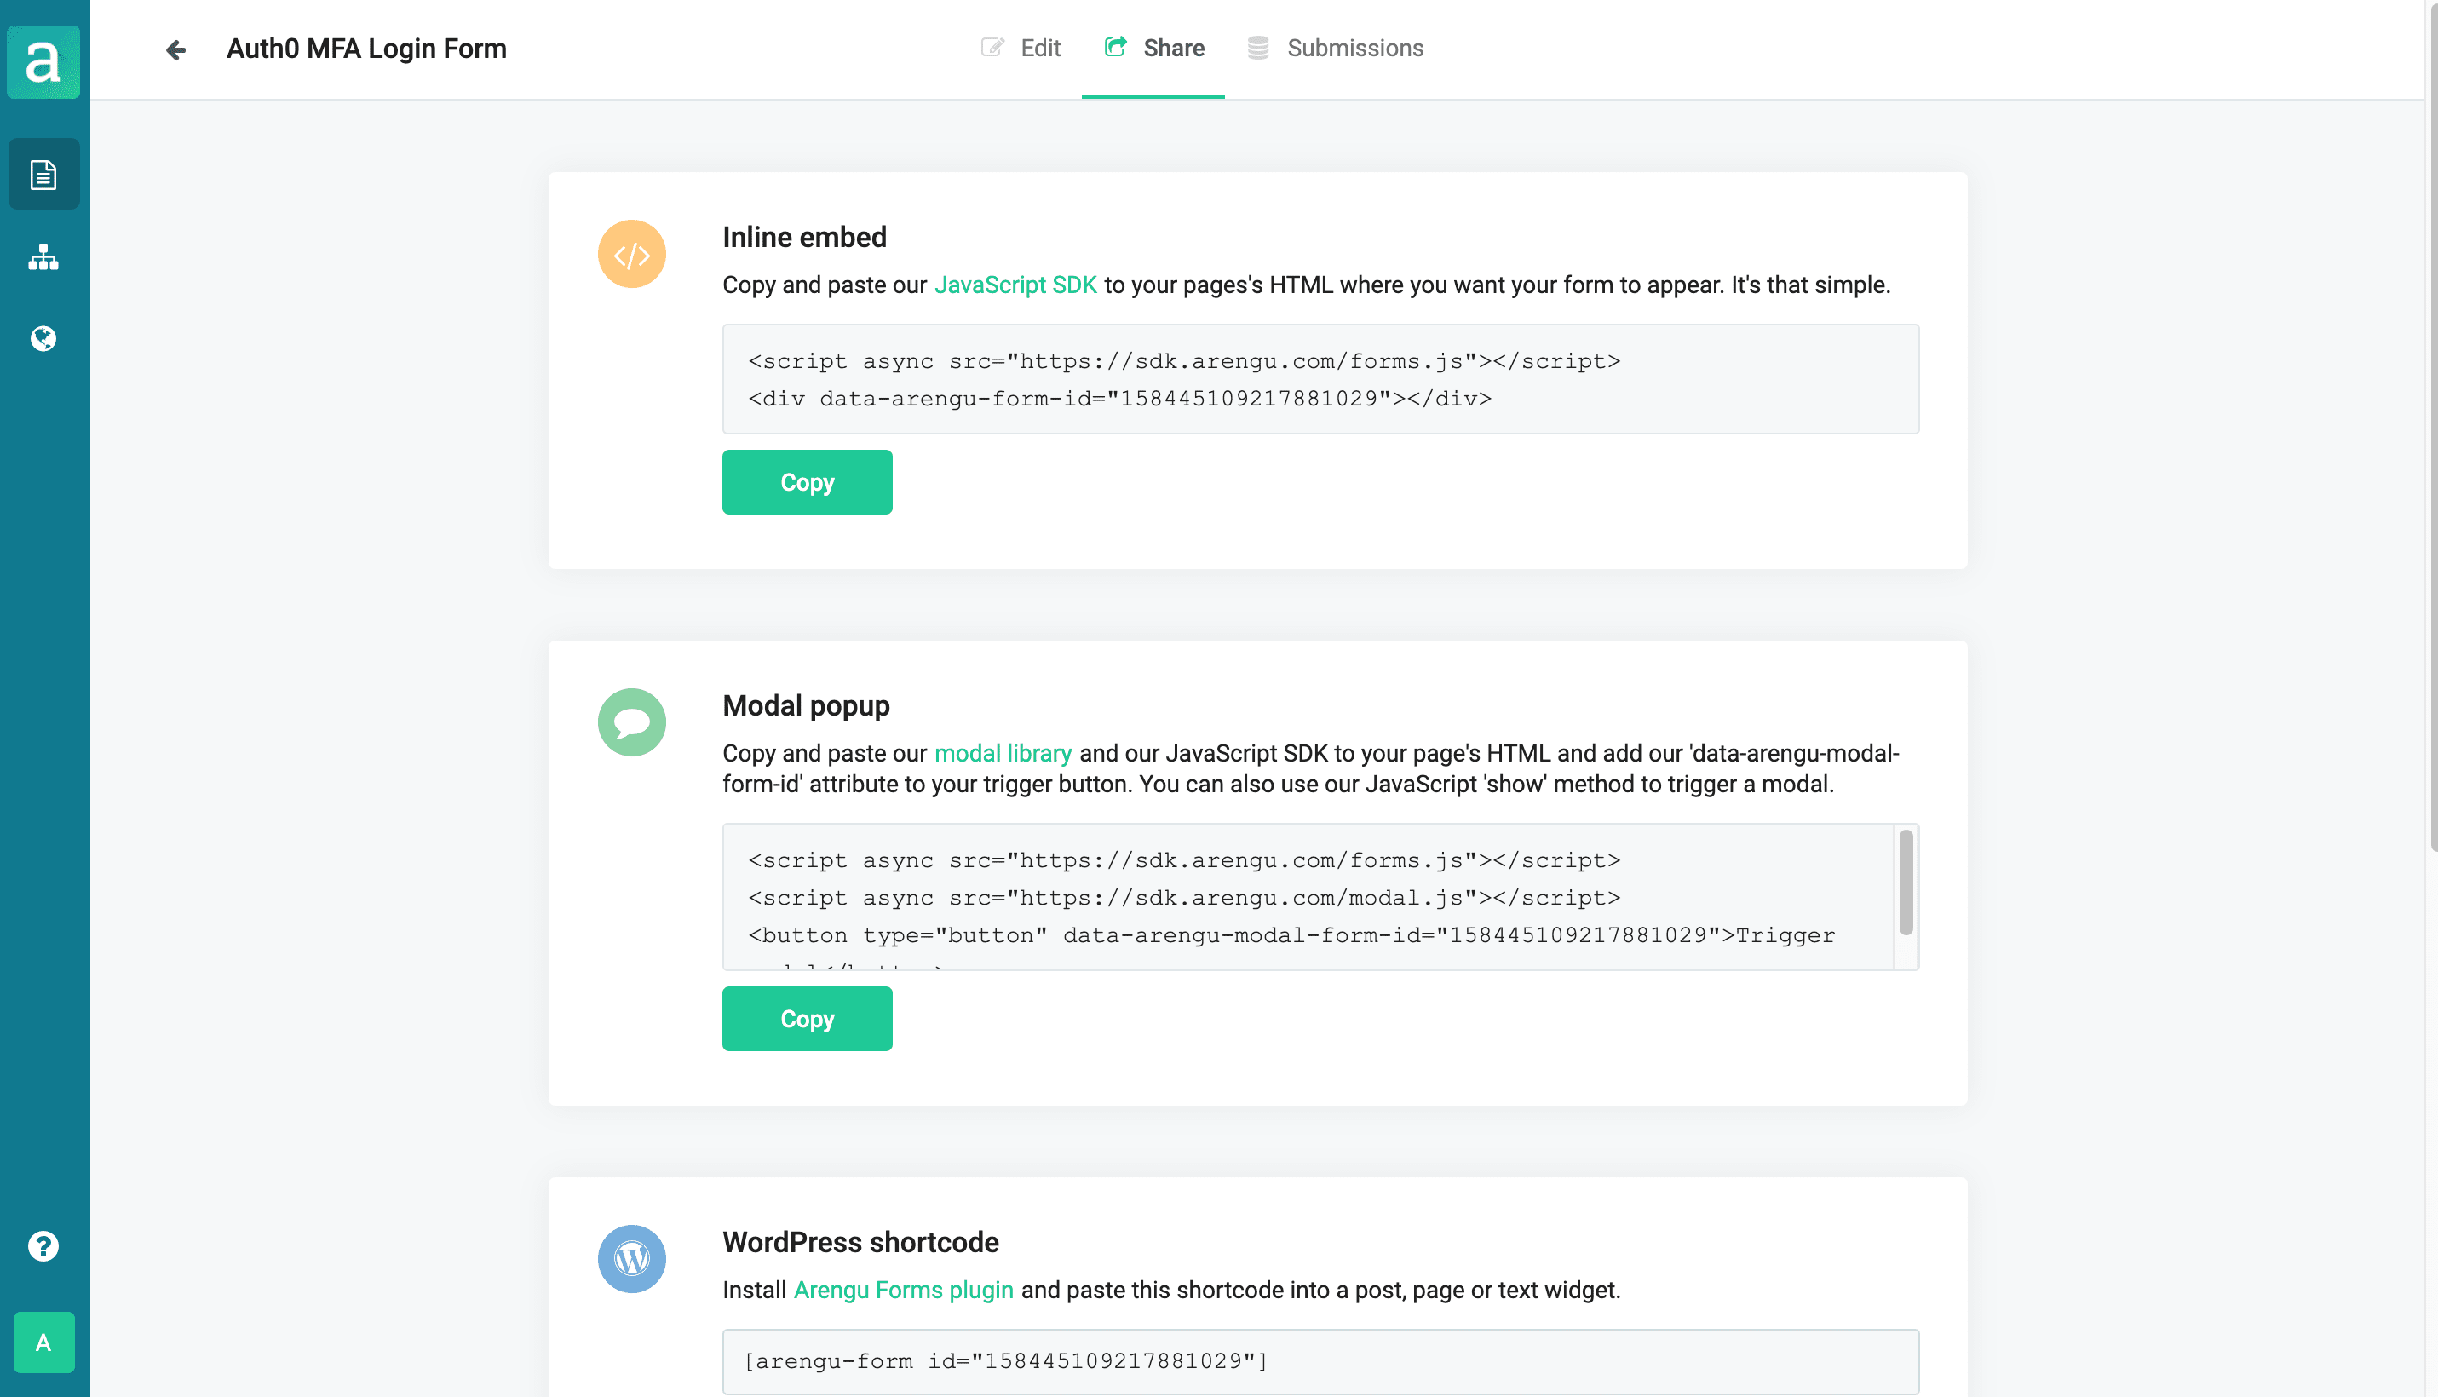Click the Inline embed heading
2438x1397 pixels.
804,237
